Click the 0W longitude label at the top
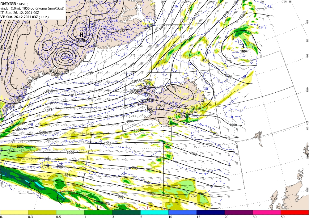The width and height of the screenshot is (309, 219). click(262, 2)
